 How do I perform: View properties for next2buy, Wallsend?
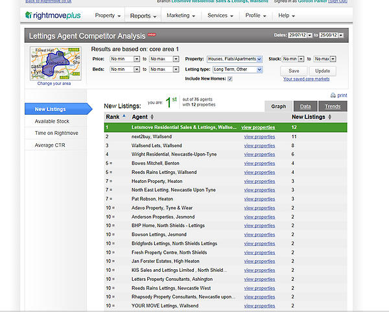259,137
